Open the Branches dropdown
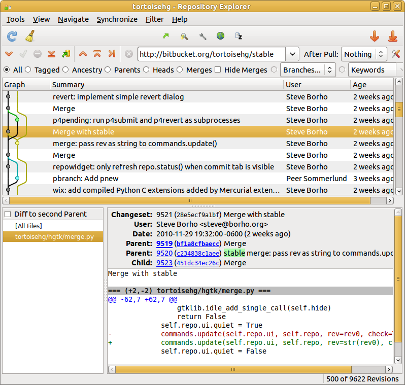The image size is (405, 385). tap(308, 69)
